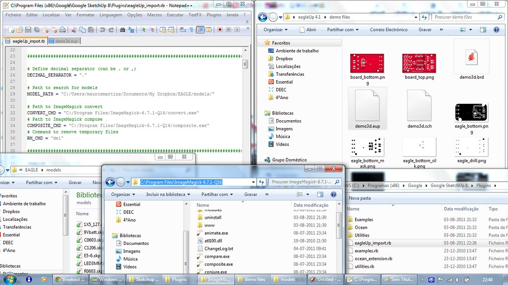Click the New file icon in Notepad++ toolbar
The height and width of the screenshot is (285, 508).
11,30
